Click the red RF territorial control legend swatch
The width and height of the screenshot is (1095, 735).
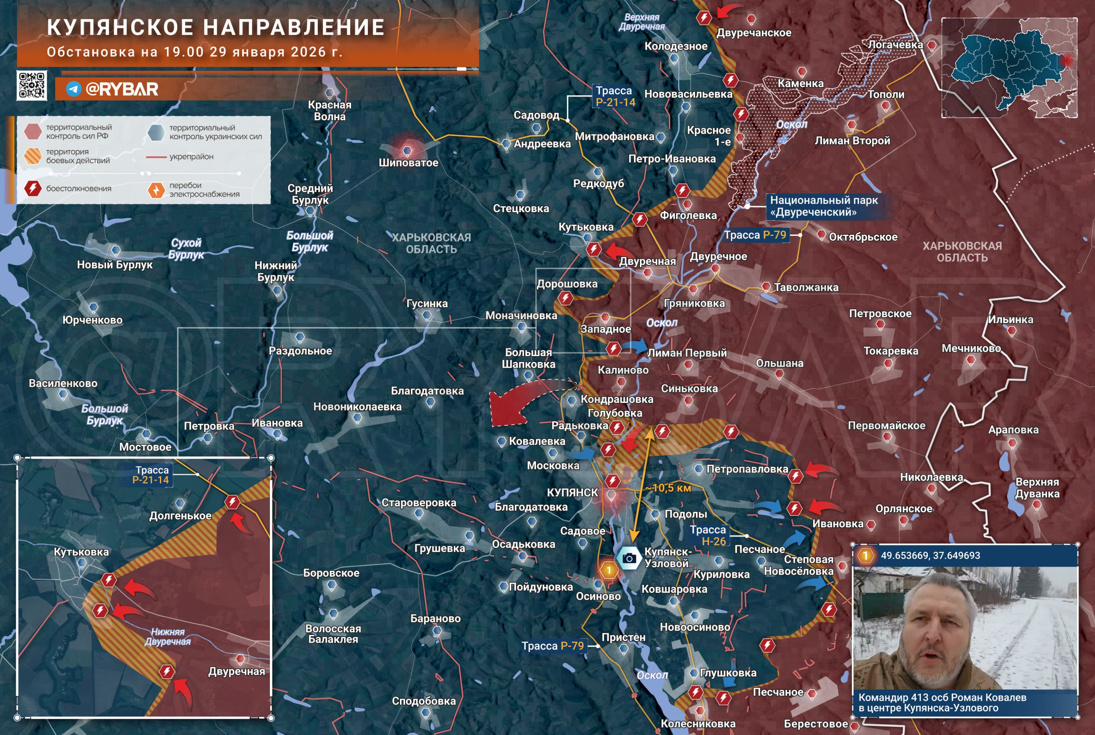tap(33, 131)
